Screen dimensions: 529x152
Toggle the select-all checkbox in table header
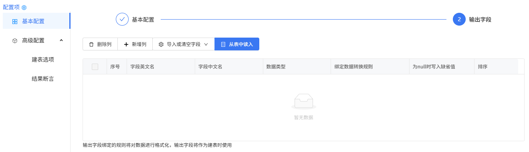pyautogui.click(x=95, y=67)
